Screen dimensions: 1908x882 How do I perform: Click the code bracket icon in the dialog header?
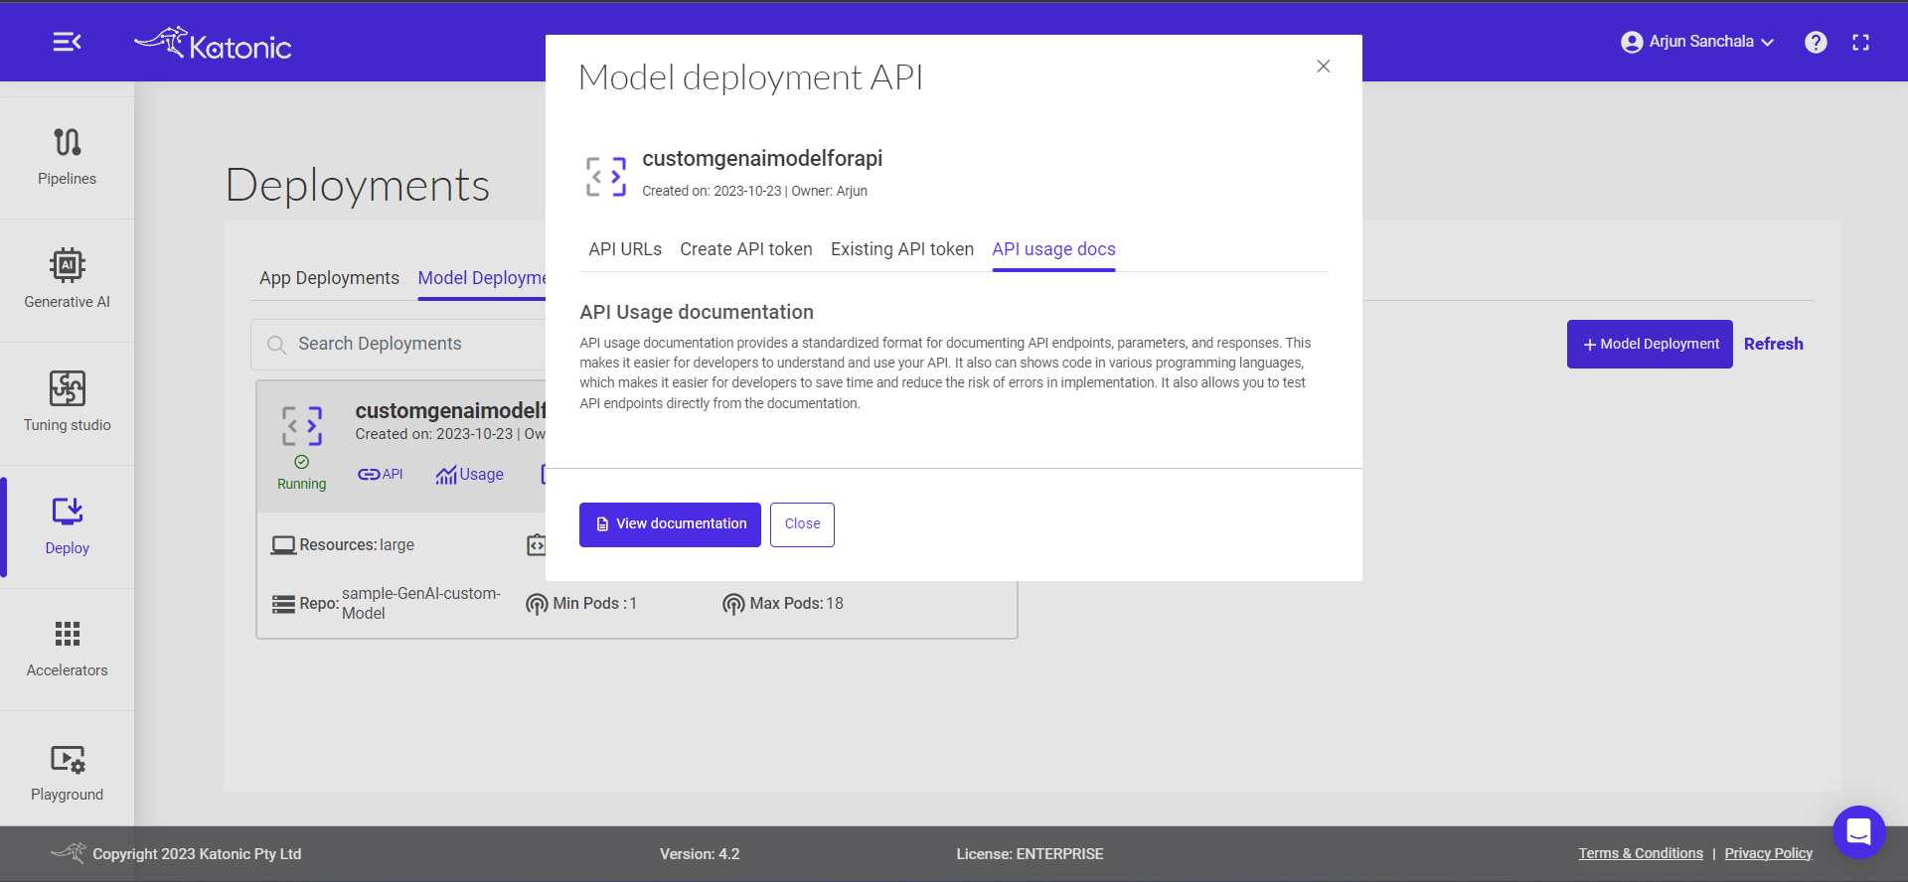tap(606, 177)
